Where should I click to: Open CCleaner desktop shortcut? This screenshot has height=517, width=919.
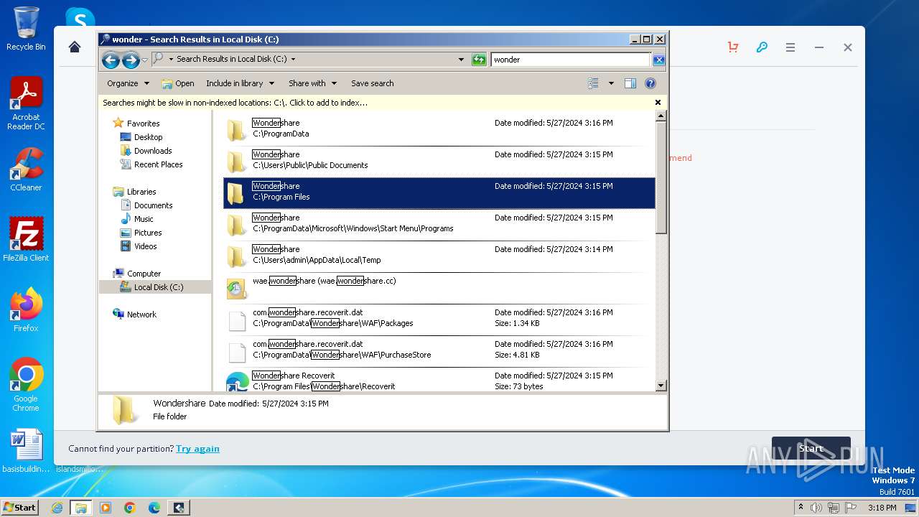tap(26, 169)
